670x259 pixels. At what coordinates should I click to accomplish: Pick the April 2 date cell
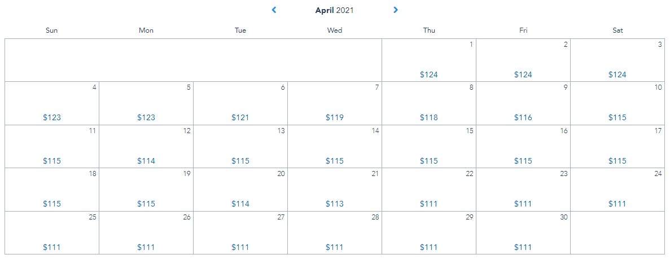point(523,60)
